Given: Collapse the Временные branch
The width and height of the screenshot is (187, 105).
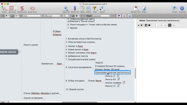Looking at the screenshot, I should 54,65.
